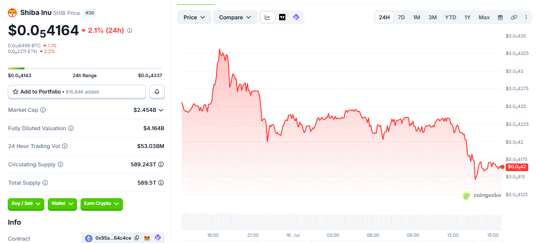
Task: Click the Shiba Inu coin logo
Action: pyautogui.click(x=13, y=13)
